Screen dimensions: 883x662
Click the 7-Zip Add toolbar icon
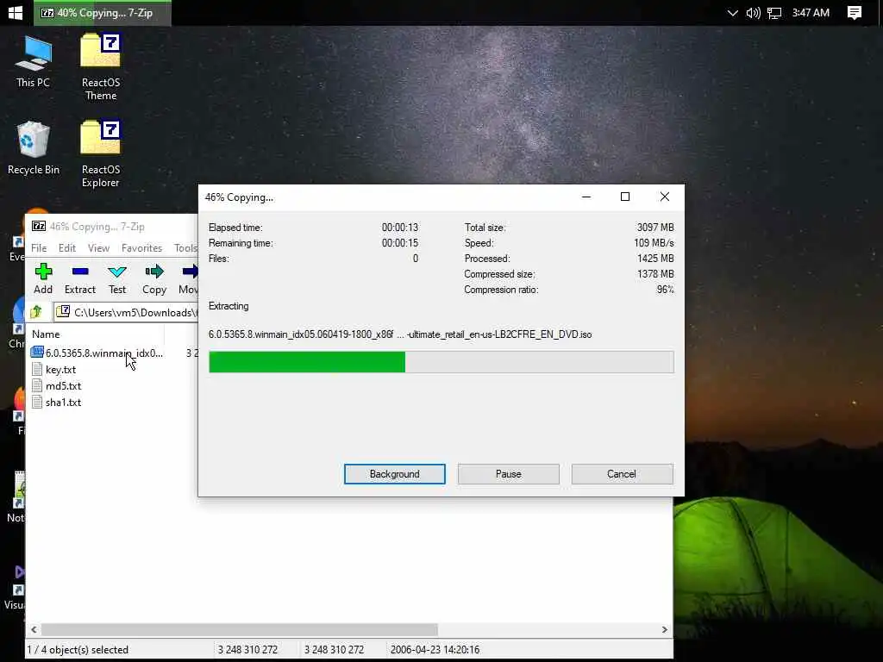tap(43, 272)
